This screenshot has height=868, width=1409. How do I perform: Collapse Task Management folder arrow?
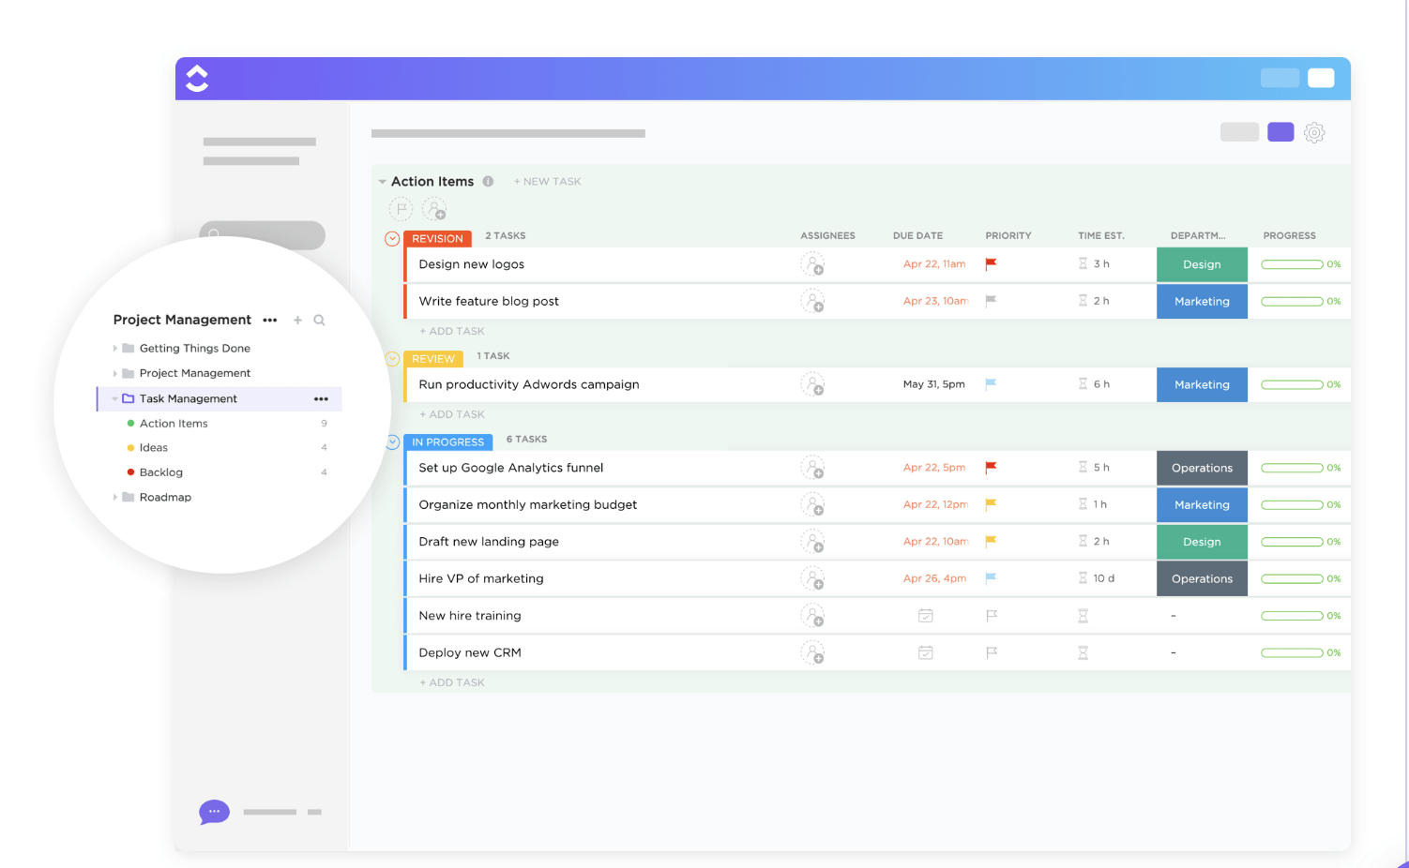pyautogui.click(x=115, y=398)
